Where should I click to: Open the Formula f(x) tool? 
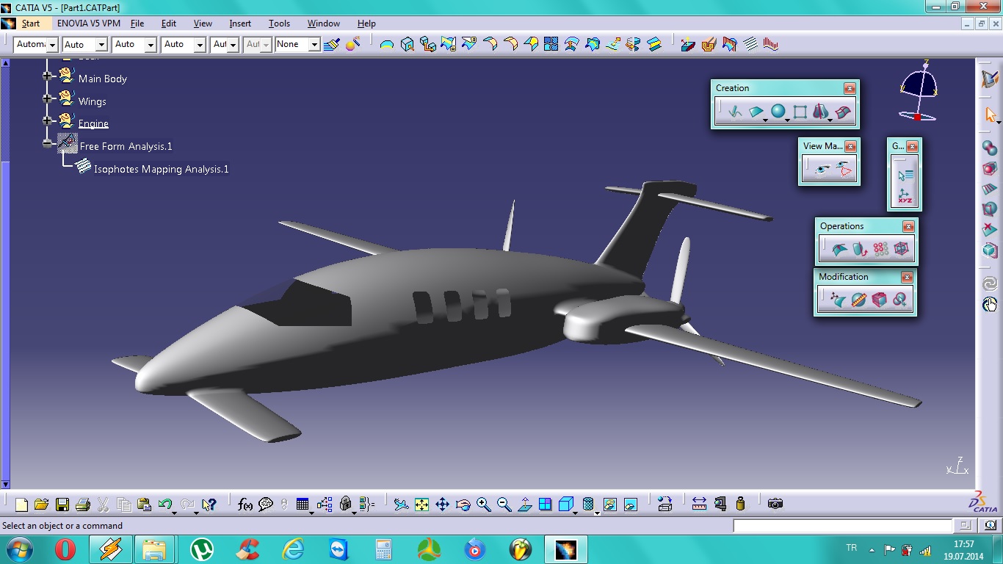[x=245, y=505]
